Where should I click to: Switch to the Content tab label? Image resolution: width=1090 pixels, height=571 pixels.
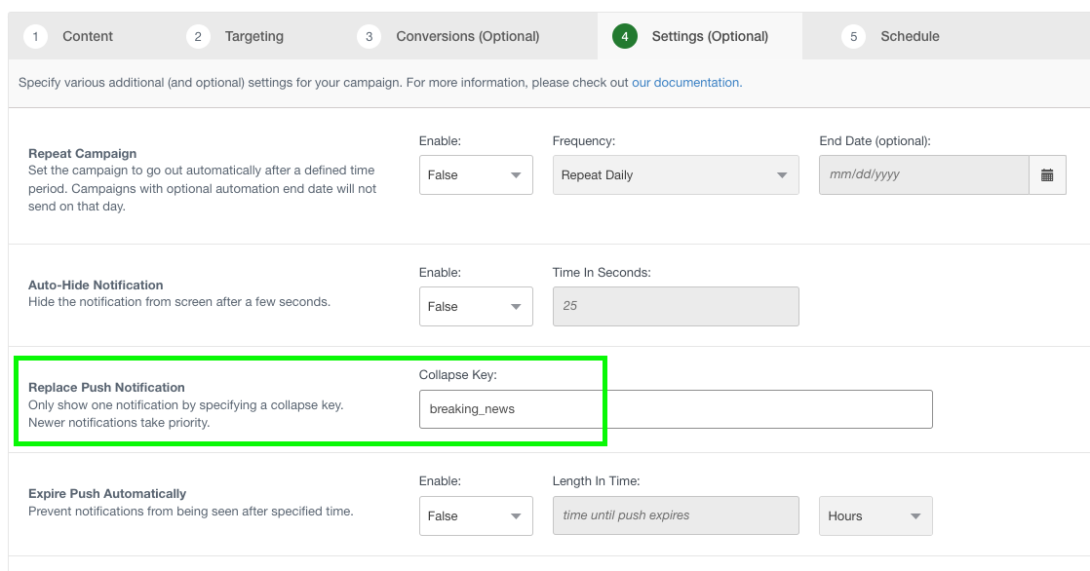pos(88,37)
